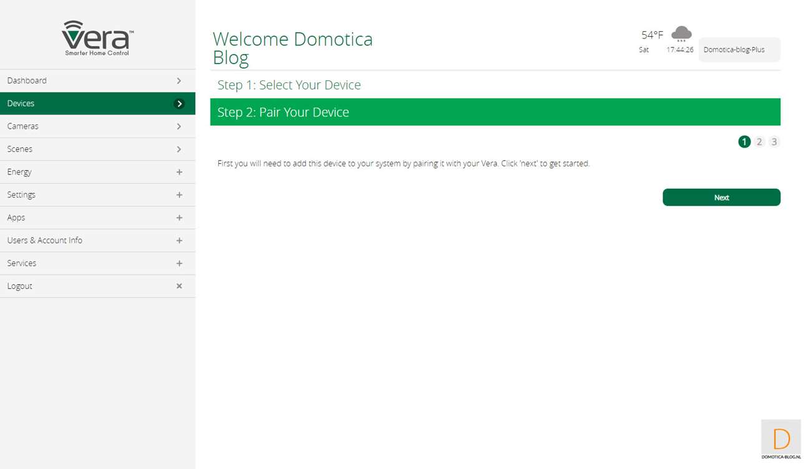Image resolution: width=811 pixels, height=469 pixels.
Task: Expand Users & Account Info plus
Action: (x=179, y=240)
